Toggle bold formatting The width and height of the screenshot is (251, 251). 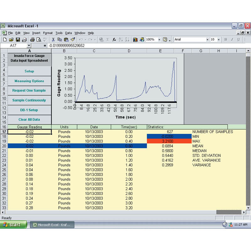(225, 40)
